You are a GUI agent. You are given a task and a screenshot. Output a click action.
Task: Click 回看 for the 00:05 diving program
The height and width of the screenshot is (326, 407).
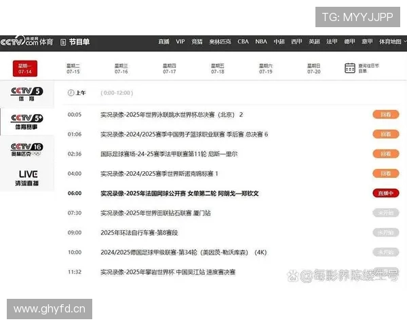[386, 114]
